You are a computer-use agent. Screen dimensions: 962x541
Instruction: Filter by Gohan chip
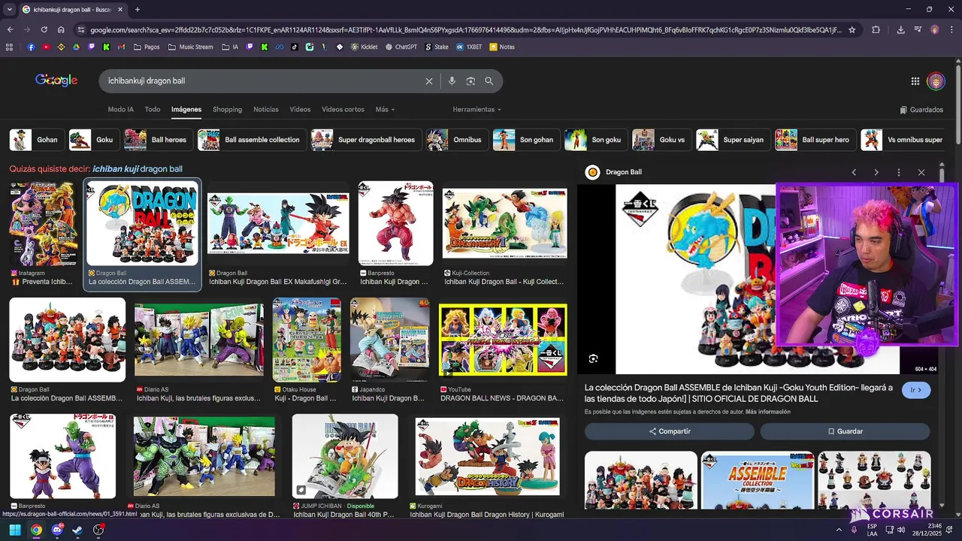(35, 140)
